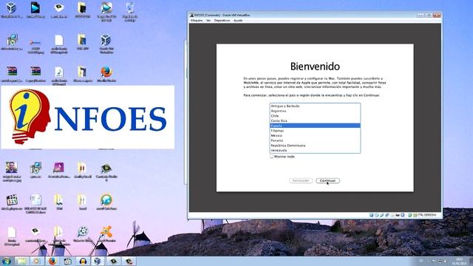Click the headphones app in the taskbar

click(x=84, y=261)
